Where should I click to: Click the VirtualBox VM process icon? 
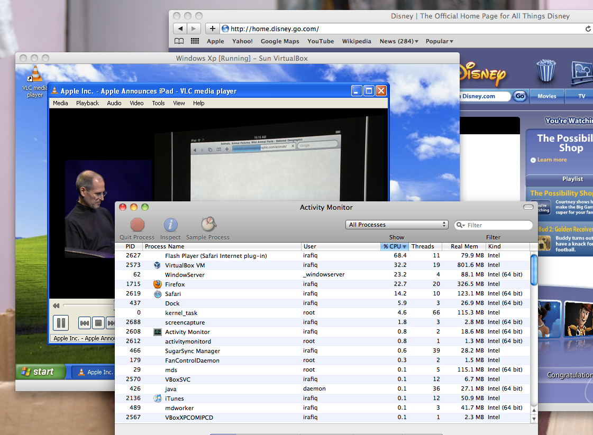[x=157, y=265]
